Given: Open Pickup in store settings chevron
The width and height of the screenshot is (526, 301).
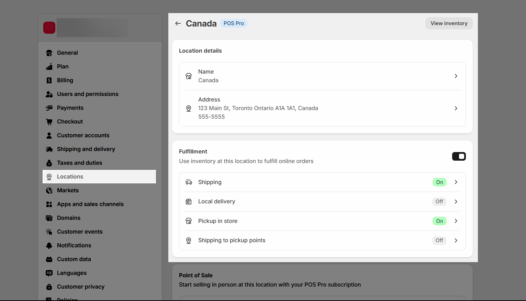Looking at the screenshot, I should (x=456, y=221).
